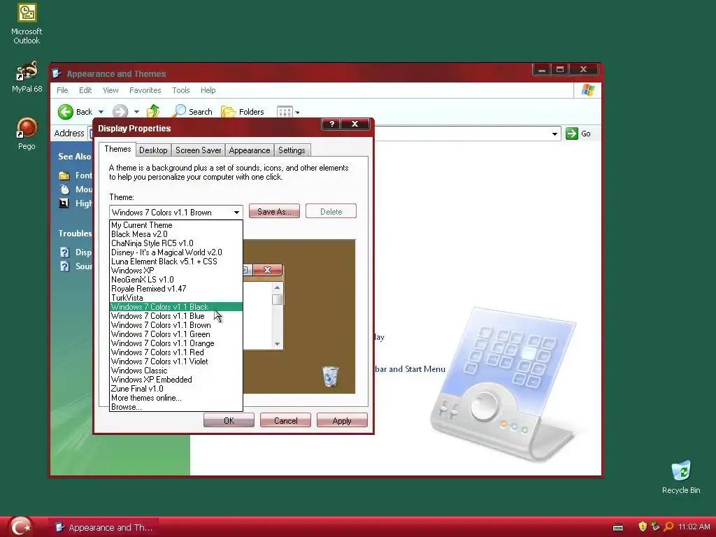This screenshot has height=537, width=716.
Task: Open the File menu
Action: click(62, 90)
